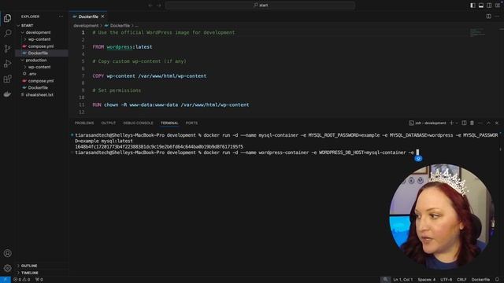Change CRLF end of line sequence
This screenshot has width=504, height=283.
tap(461, 280)
